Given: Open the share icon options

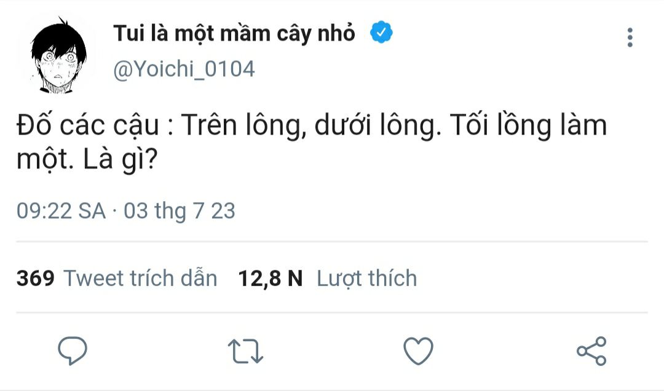Looking at the screenshot, I should coord(591,351).
